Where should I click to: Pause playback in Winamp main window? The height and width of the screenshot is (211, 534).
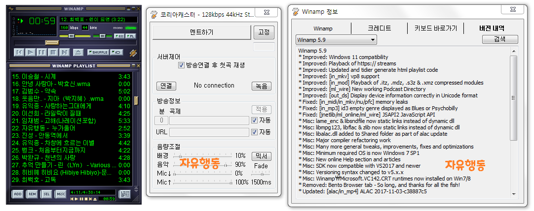(x=41, y=52)
